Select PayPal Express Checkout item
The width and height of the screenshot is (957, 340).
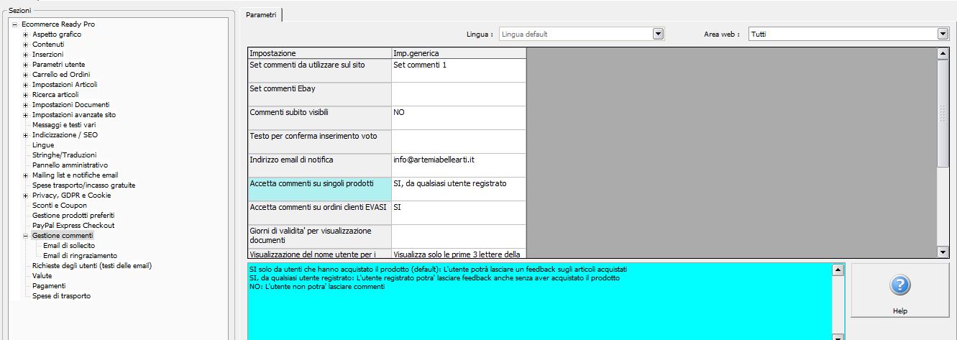pyautogui.click(x=73, y=226)
